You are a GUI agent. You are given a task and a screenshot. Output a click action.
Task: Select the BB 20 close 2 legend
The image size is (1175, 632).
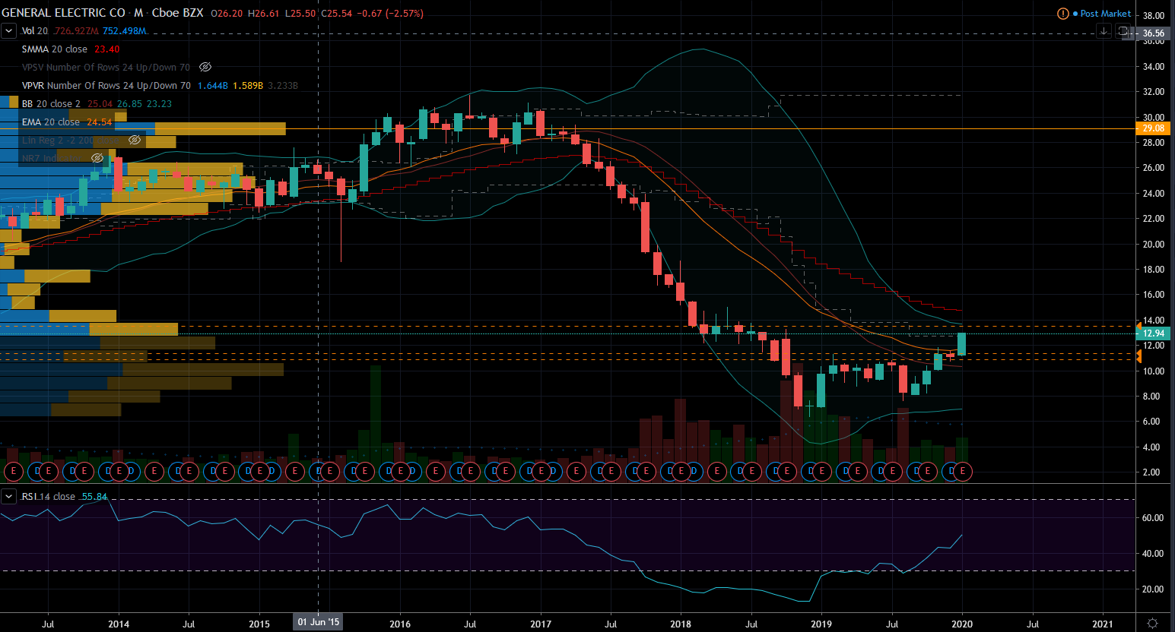(51, 104)
